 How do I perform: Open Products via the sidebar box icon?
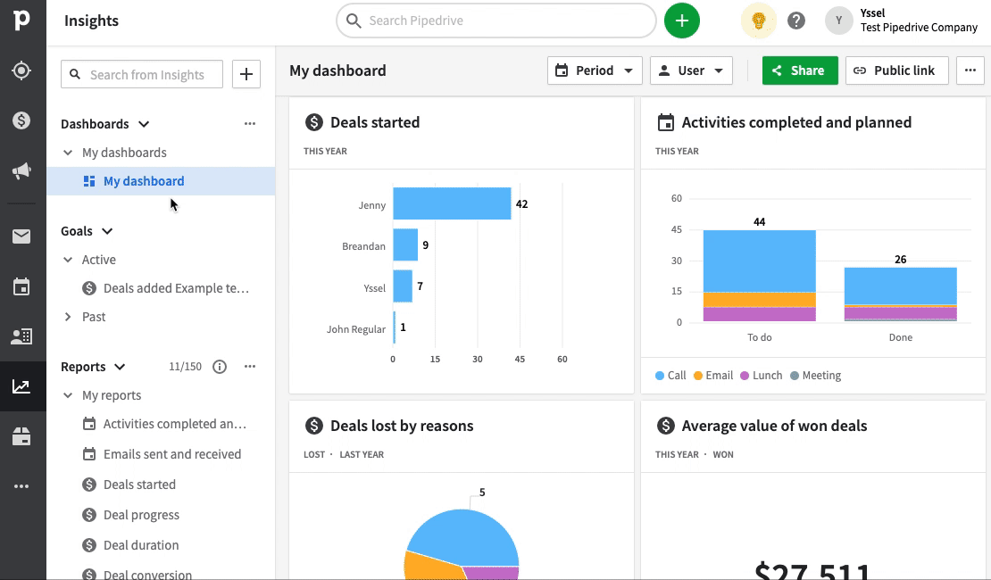[22, 435]
